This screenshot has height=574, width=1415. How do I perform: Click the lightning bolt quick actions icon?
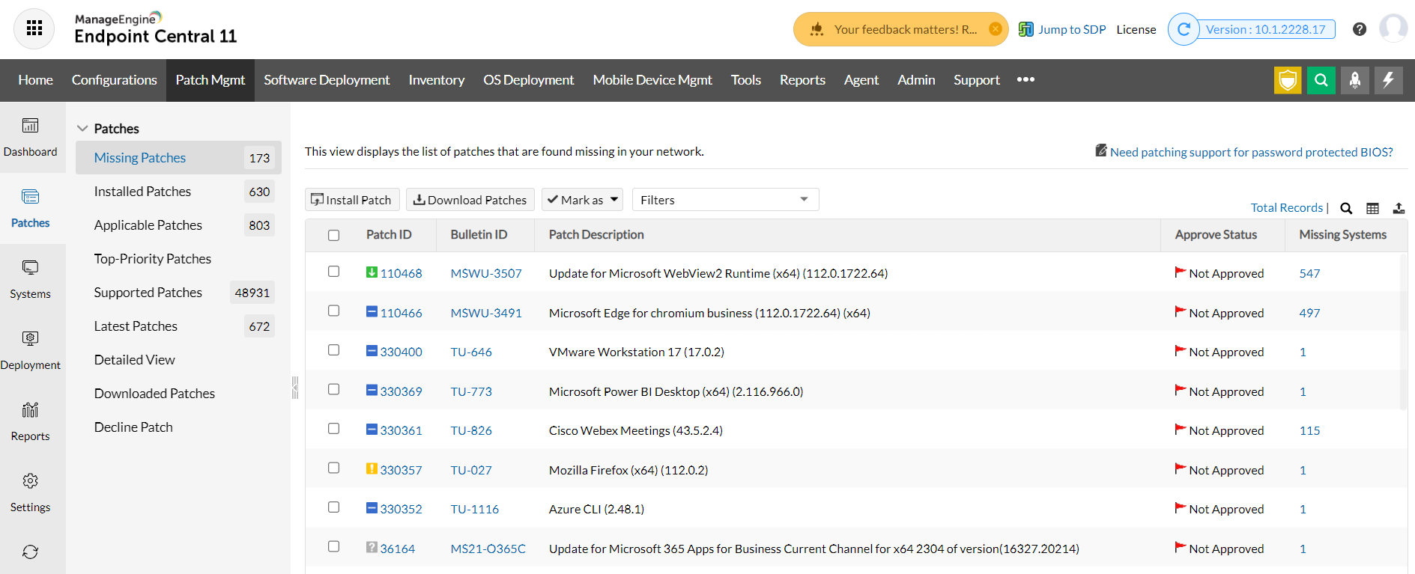(x=1389, y=80)
